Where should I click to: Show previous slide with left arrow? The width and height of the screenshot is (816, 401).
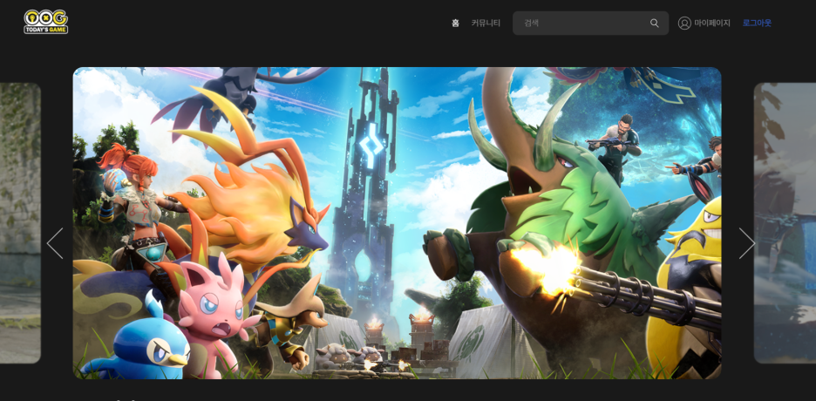[55, 243]
